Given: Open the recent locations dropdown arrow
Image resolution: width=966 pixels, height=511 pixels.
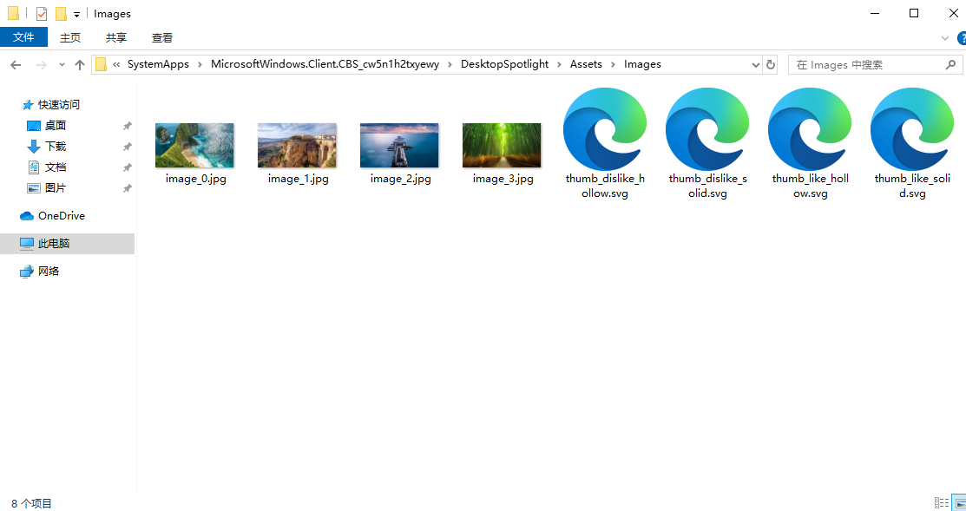Looking at the screenshot, I should click(62, 65).
